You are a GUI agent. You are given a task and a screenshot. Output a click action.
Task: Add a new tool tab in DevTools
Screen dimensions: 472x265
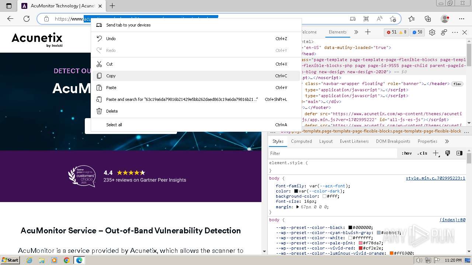(x=368, y=32)
